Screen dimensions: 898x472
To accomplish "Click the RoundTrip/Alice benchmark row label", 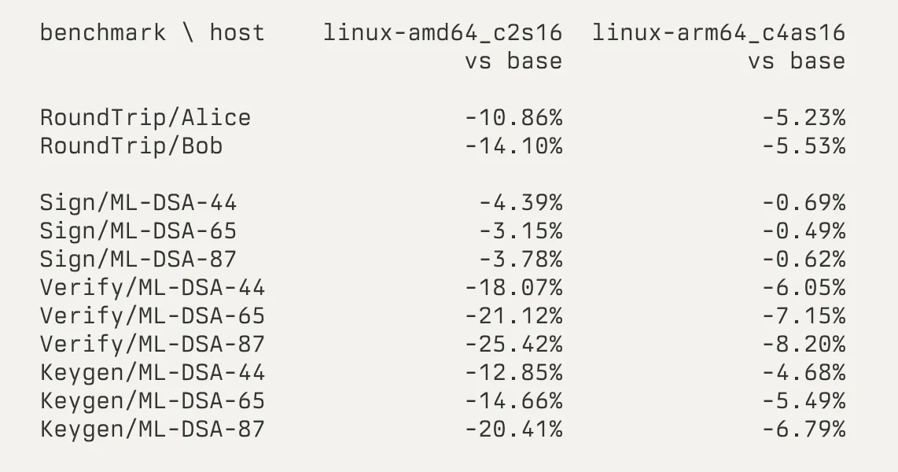I will pyautogui.click(x=145, y=118).
